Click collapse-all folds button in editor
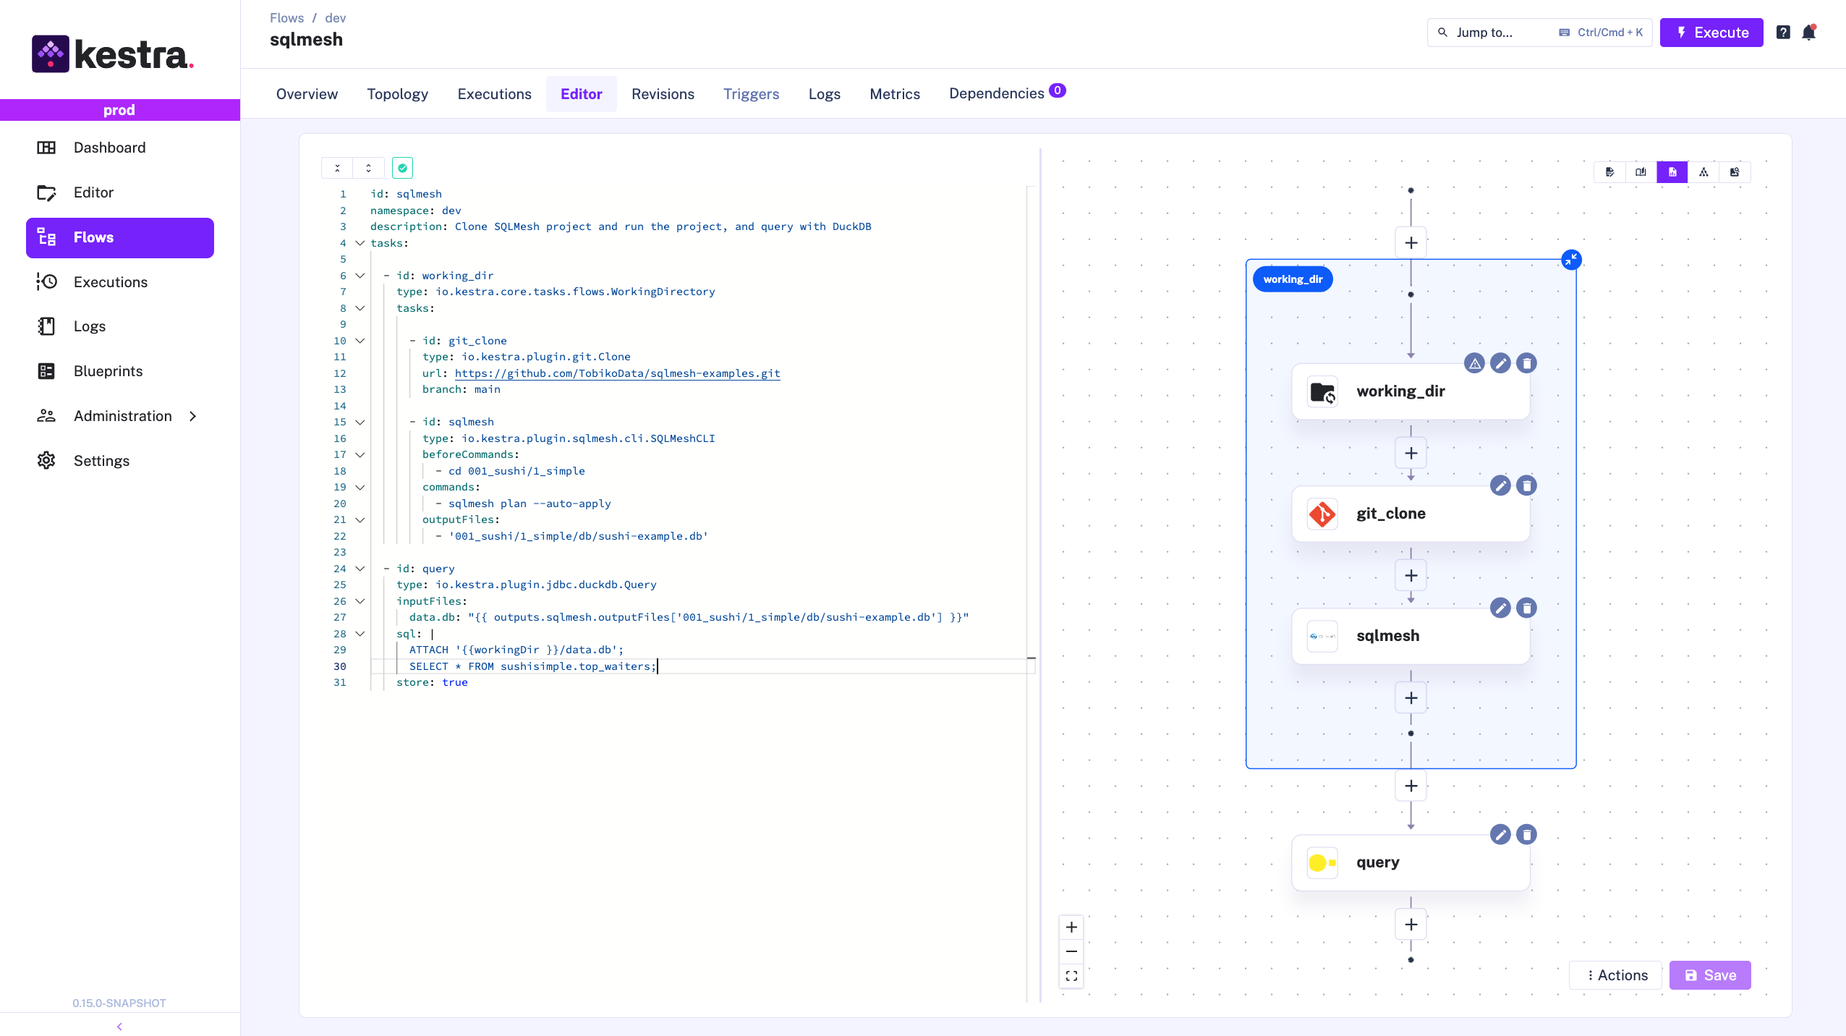Viewport: 1846px width, 1036px height. coord(337,168)
